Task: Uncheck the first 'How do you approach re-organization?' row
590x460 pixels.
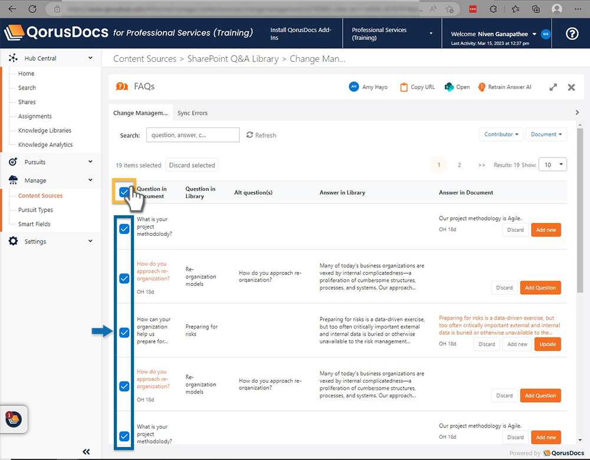Action: [124, 278]
